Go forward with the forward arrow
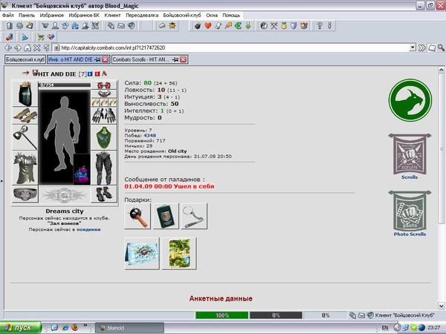Image resolution: width=446 pixels, height=334 pixels. [x=18, y=48]
